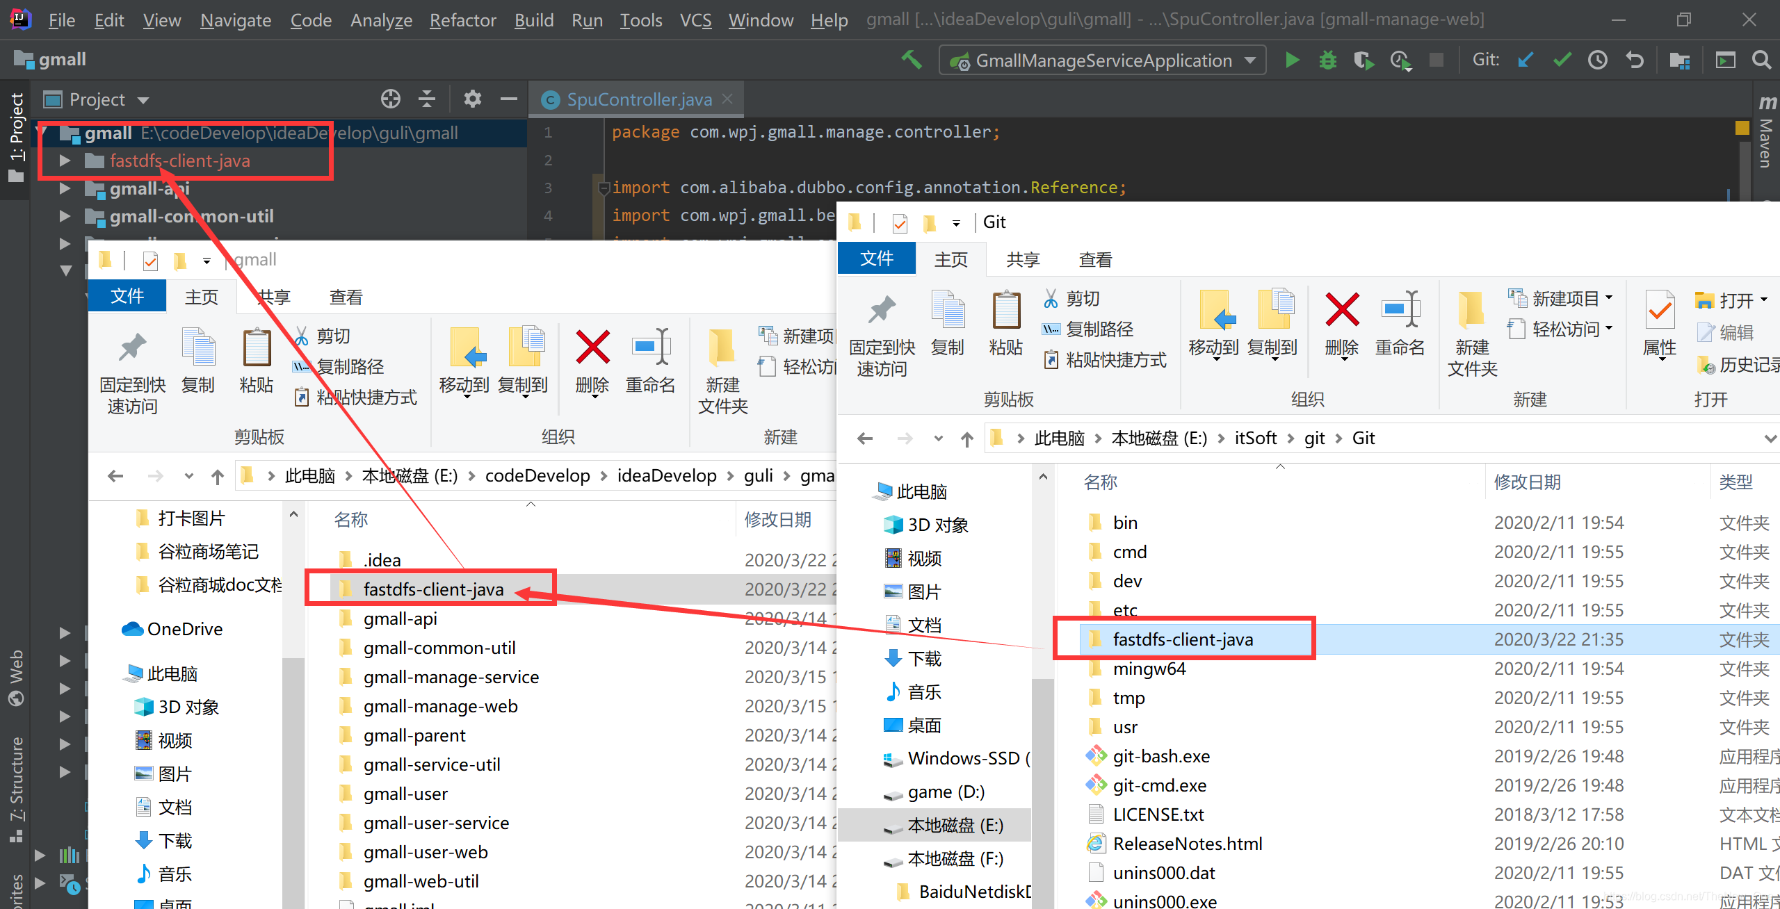Collapse all nodes in the Project panel
Image resolution: width=1780 pixels, height=909 pixels.
[427, 99]
